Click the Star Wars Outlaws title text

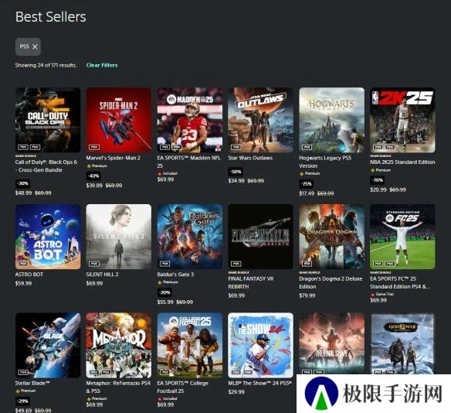pos(250,158)
